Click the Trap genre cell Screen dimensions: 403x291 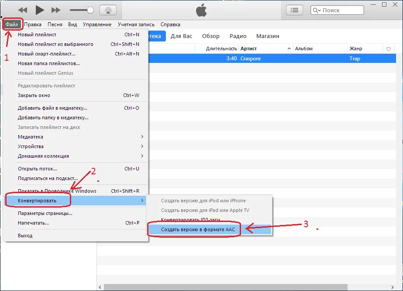tap(355, 59)
